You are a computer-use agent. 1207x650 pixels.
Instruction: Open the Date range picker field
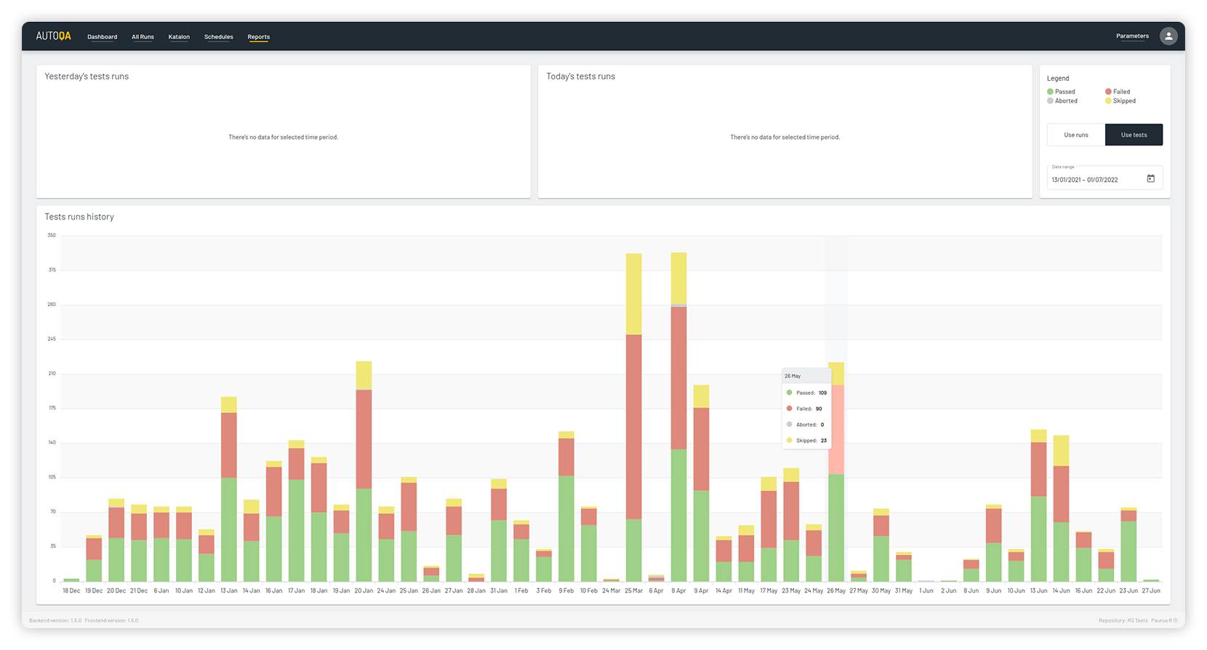coord(1094,179)
